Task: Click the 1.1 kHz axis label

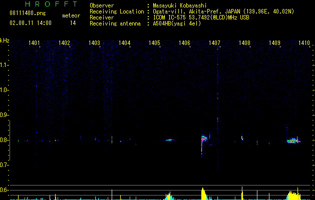Action: tap(4, 65)
